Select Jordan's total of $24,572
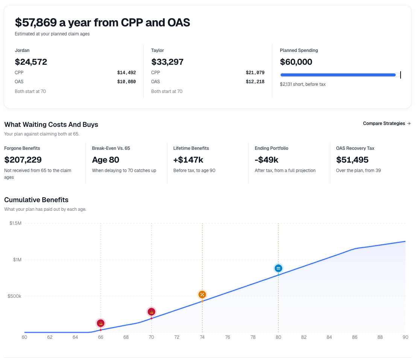This screenshot has height=358, width=416. [x=31, y=62]
